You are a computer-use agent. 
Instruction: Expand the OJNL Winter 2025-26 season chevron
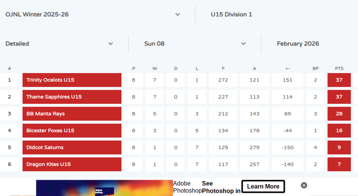coord(178,14)
